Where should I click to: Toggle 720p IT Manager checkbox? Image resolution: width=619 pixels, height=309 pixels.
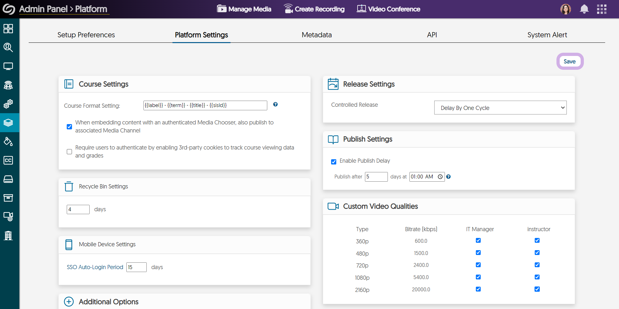click(478, 265)
